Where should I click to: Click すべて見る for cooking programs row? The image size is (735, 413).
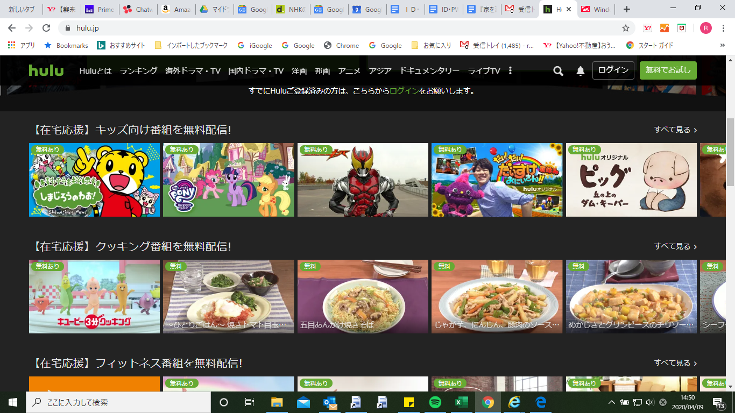click(676, 246)
